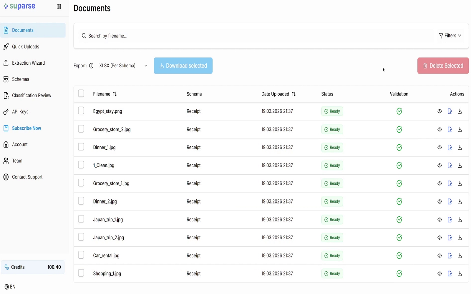The width and height of the screenshot is (471, 294).
Task: Download the Dinner_1.jpg document
Action: [x=460, y=148]
